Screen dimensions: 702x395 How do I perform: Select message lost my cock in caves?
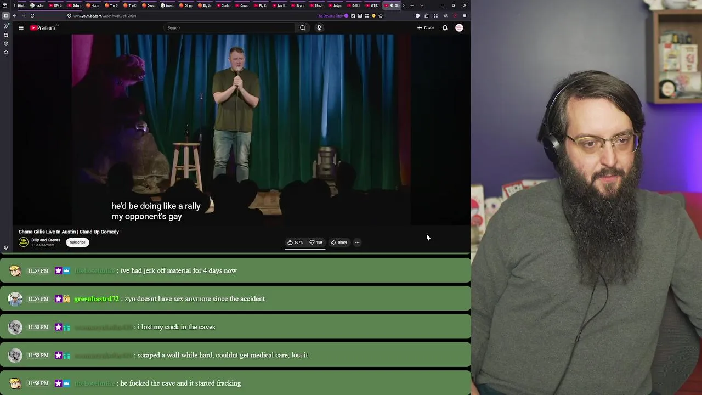(x=176, y=327)
